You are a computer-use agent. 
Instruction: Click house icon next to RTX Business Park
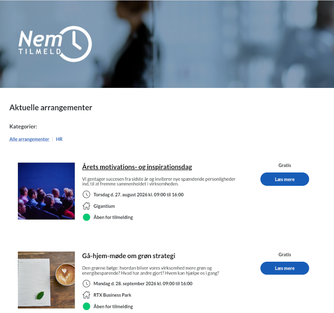click(86, 295)
